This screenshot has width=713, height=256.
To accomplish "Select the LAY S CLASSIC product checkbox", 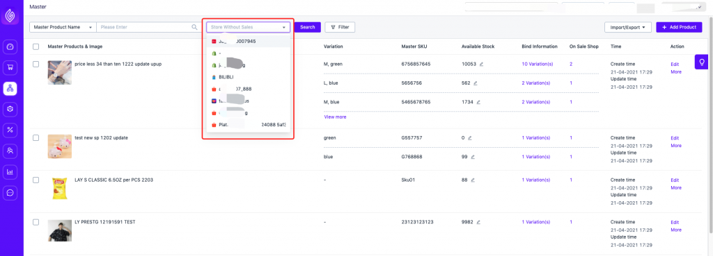I will click(36, 180).
